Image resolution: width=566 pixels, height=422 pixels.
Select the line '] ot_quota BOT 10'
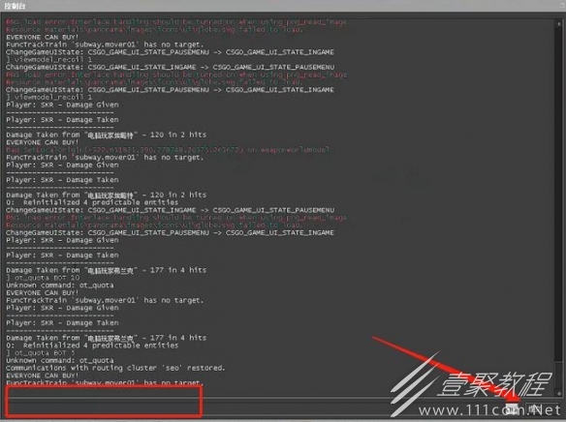coord(43,278)
